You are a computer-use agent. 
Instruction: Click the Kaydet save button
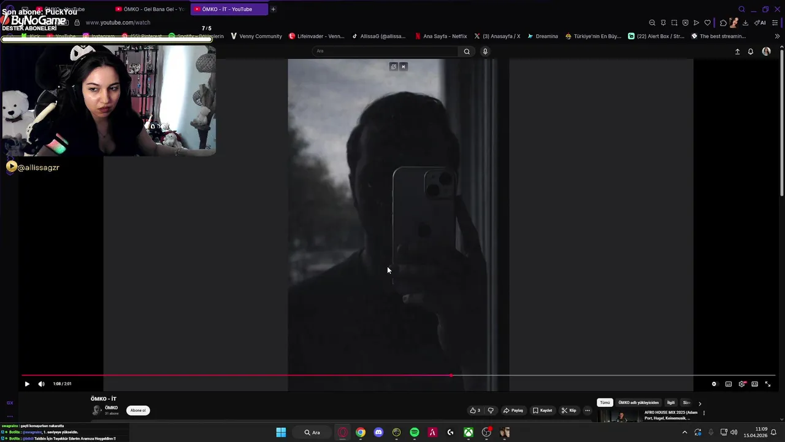542,411
